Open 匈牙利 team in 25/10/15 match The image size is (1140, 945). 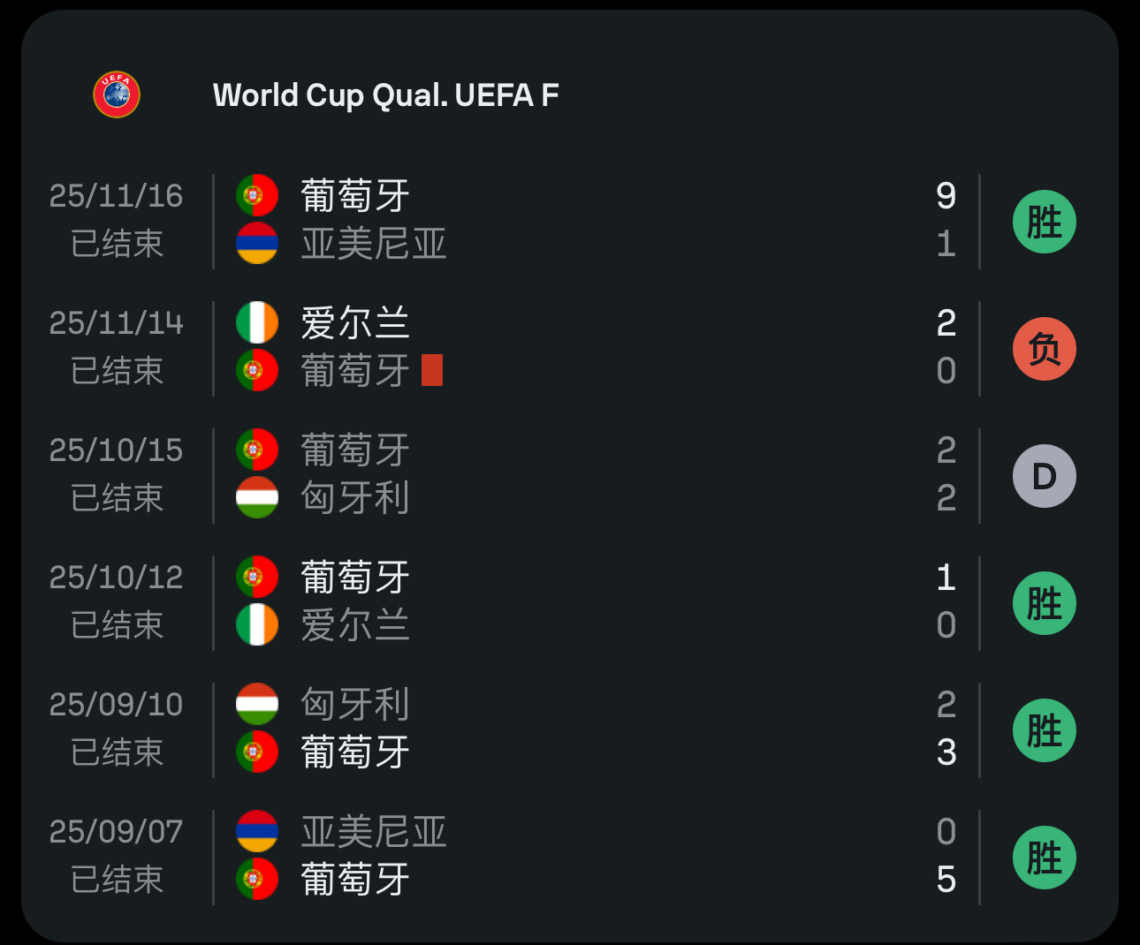(x=355, y=498)
